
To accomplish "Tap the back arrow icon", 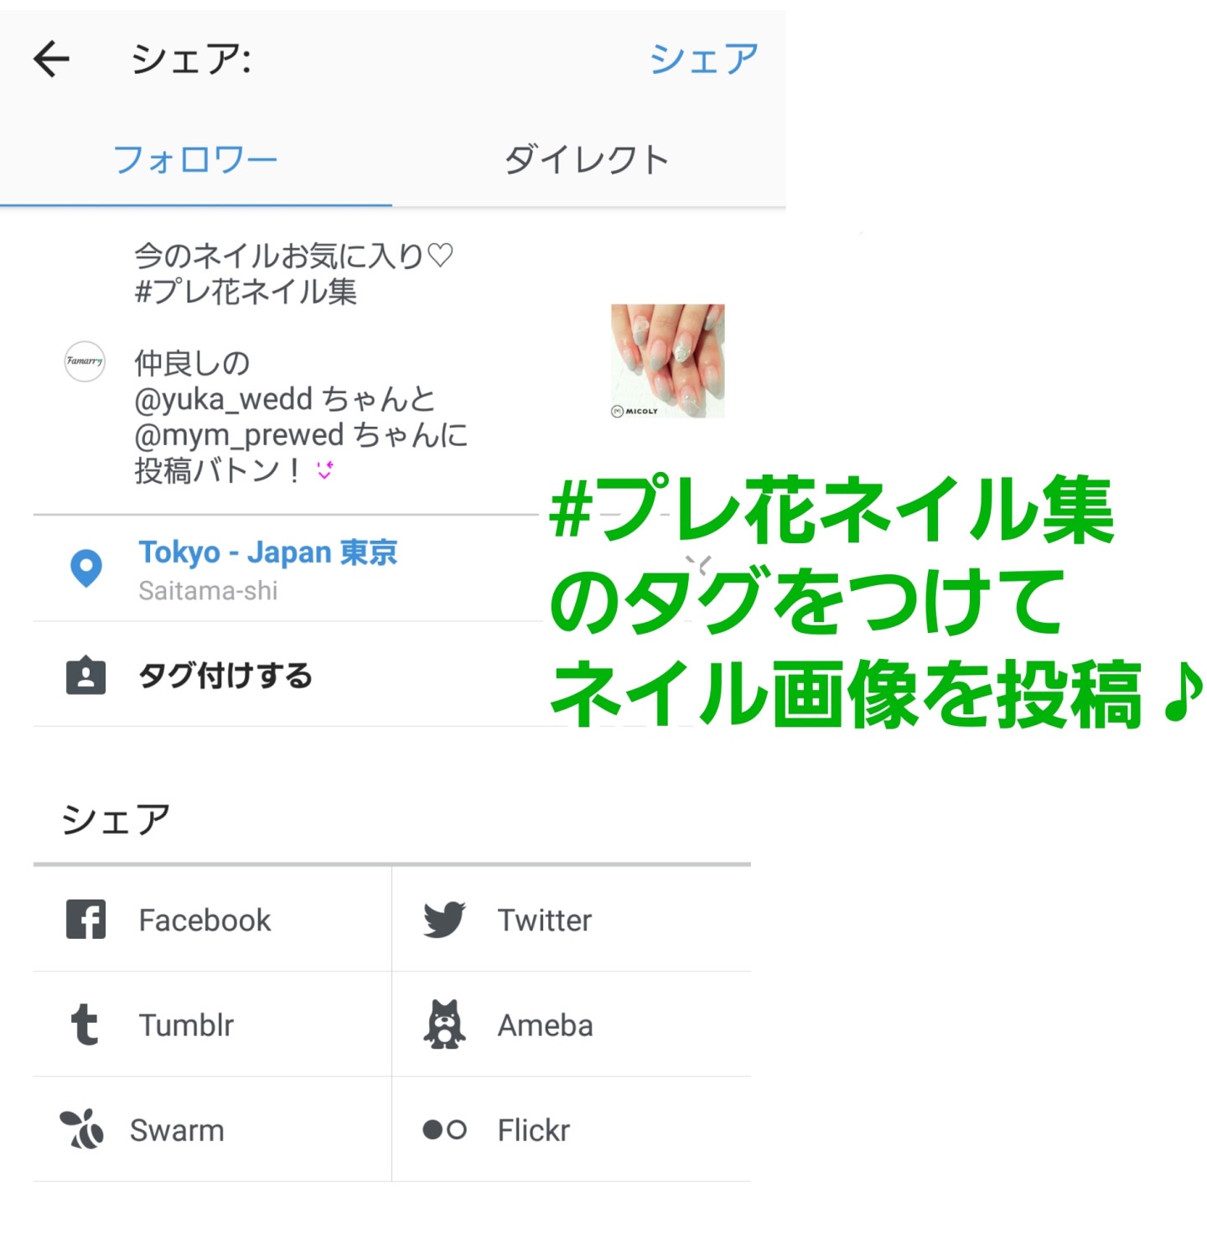I will point(51,60).
